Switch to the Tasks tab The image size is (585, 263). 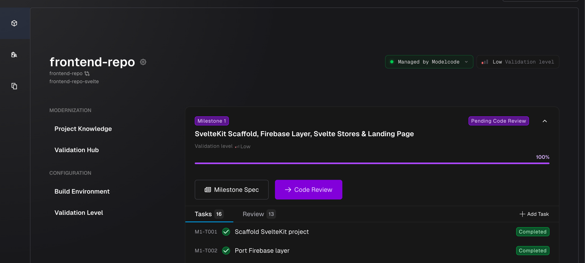209,214
